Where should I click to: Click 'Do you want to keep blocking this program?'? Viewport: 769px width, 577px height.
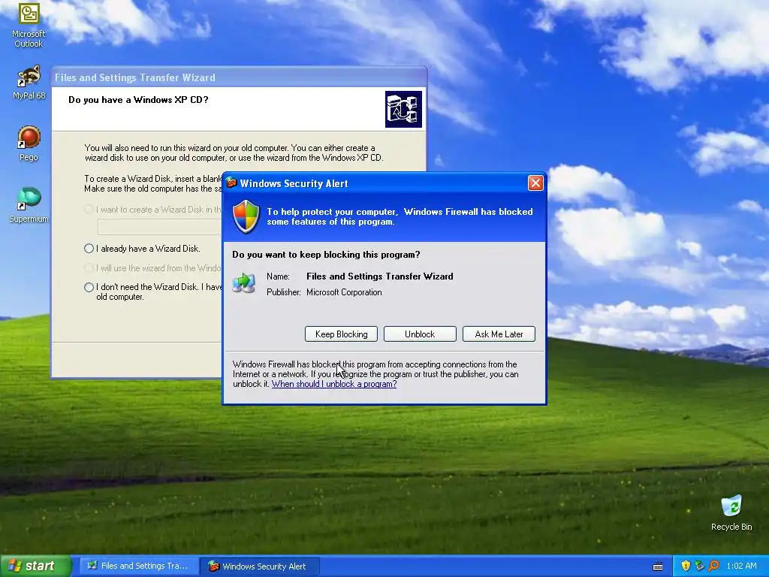[326, 254]
